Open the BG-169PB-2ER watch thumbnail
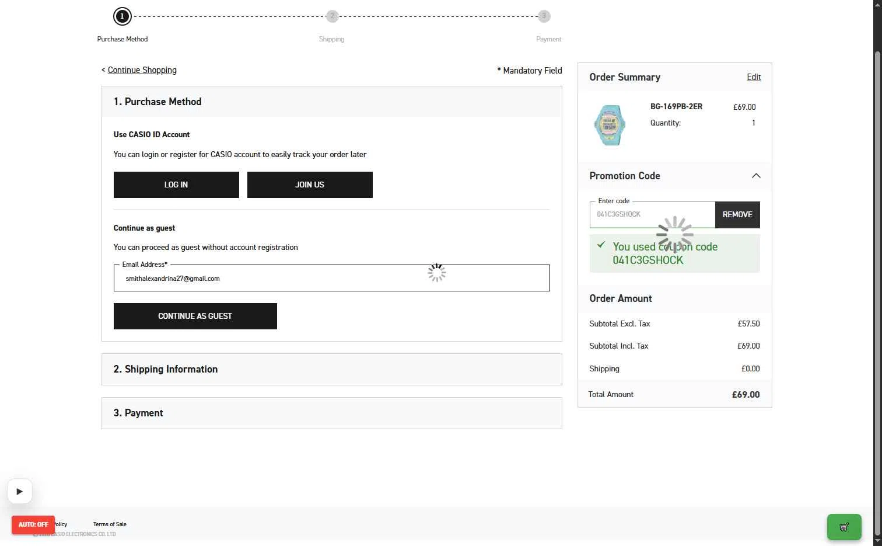Image resolution: width=882 pixels, height=546 pixels. 610,125
